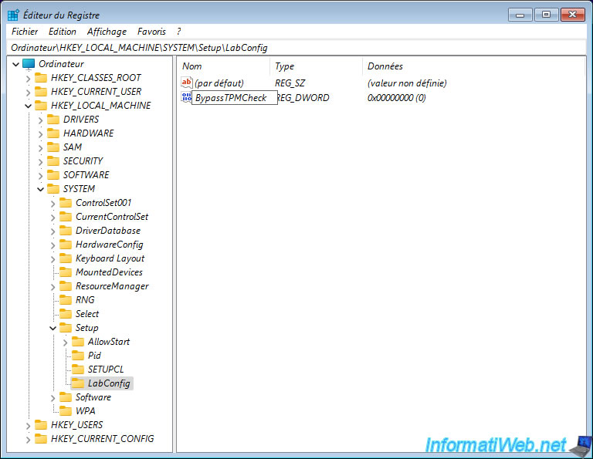This screenshot has width=593, height=459.
Task: Click the 0x00000000 (0) data cell
Action: (x=397, y=98)
